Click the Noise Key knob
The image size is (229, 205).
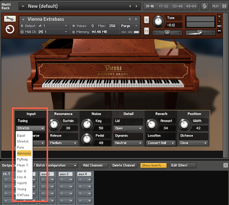coord(87,125)
